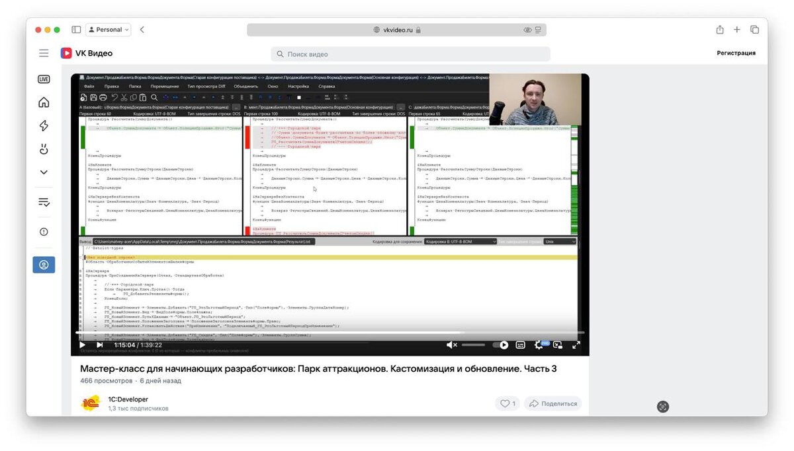Click the reader icon in address bar
The width and height of the screenshot is (794, 451).
(x=538, y=30)
